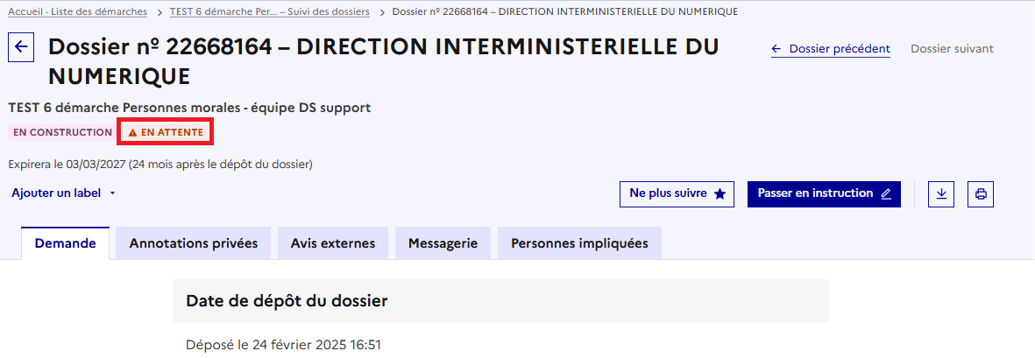Download the dossier using the download icon
This screenshot has height=358, width=1035.
point(941,193)
